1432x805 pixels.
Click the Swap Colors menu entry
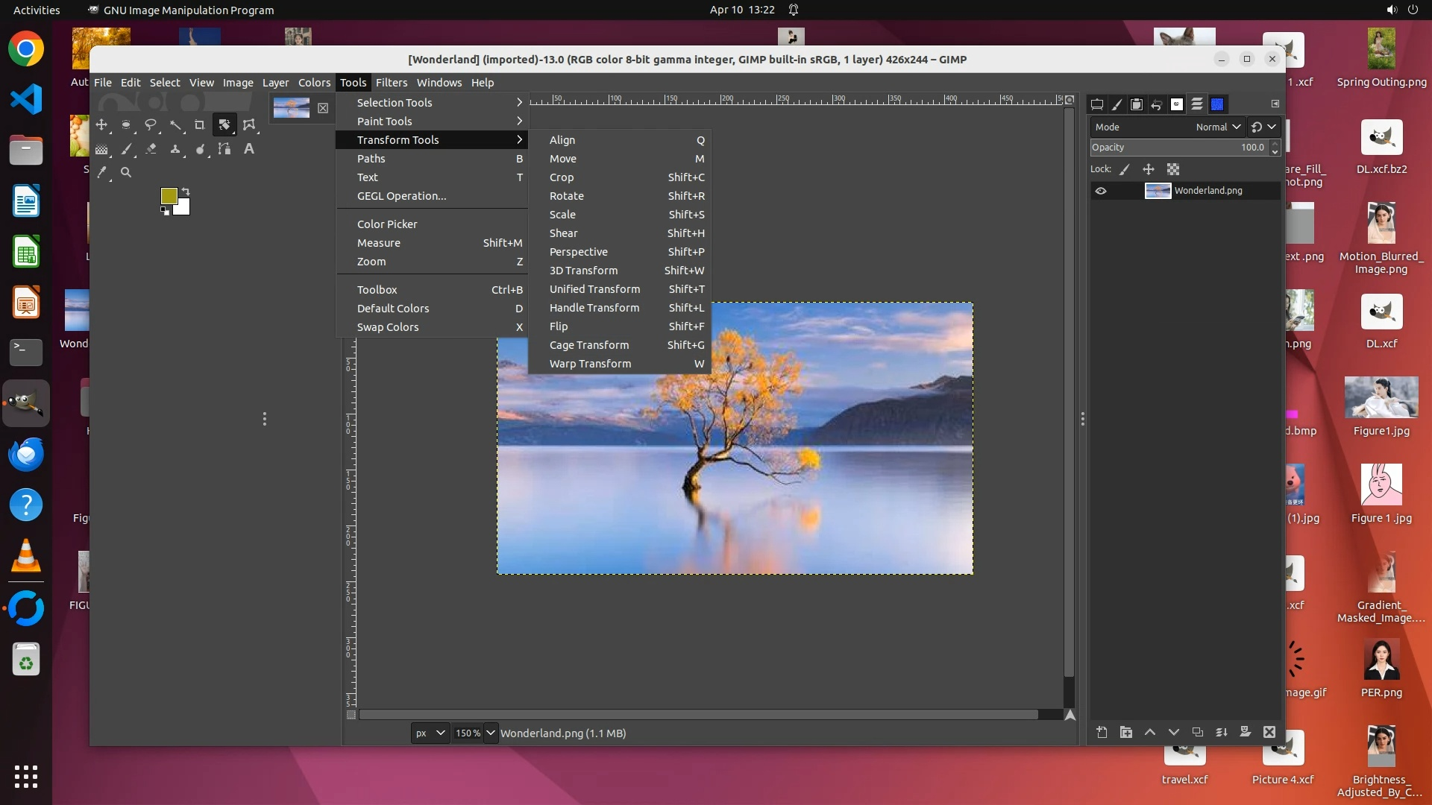pyautogui.click(x=388, y=327)
